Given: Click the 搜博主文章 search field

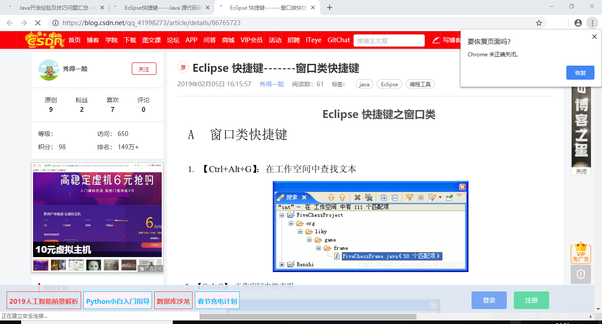Looking at the screenshot, I should tap(389, 40).
